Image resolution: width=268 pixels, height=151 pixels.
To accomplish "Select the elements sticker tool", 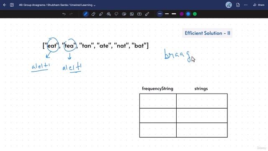I will coord(124,14).
